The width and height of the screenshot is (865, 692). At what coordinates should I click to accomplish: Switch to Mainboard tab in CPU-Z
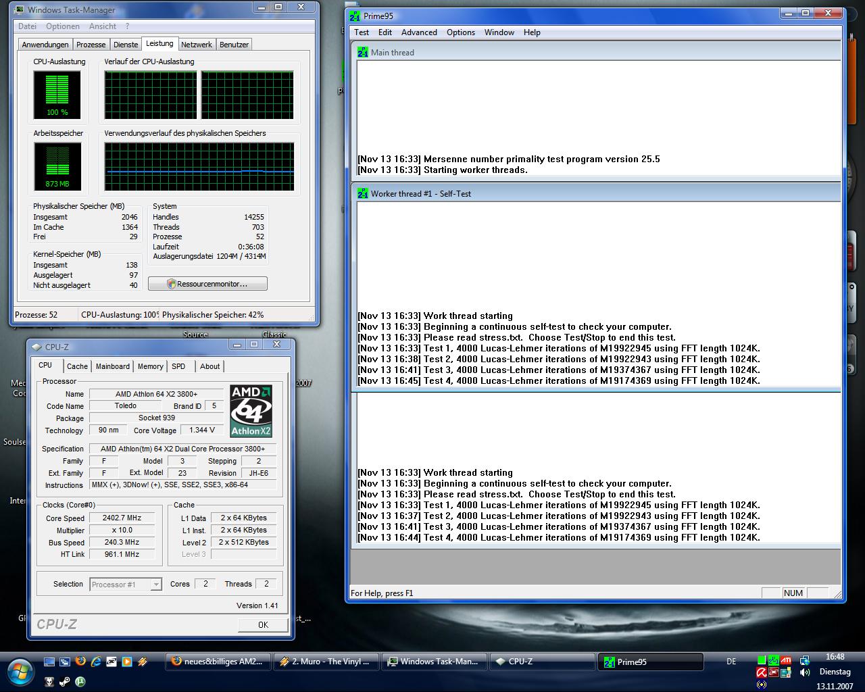click(x=113, y=366)
